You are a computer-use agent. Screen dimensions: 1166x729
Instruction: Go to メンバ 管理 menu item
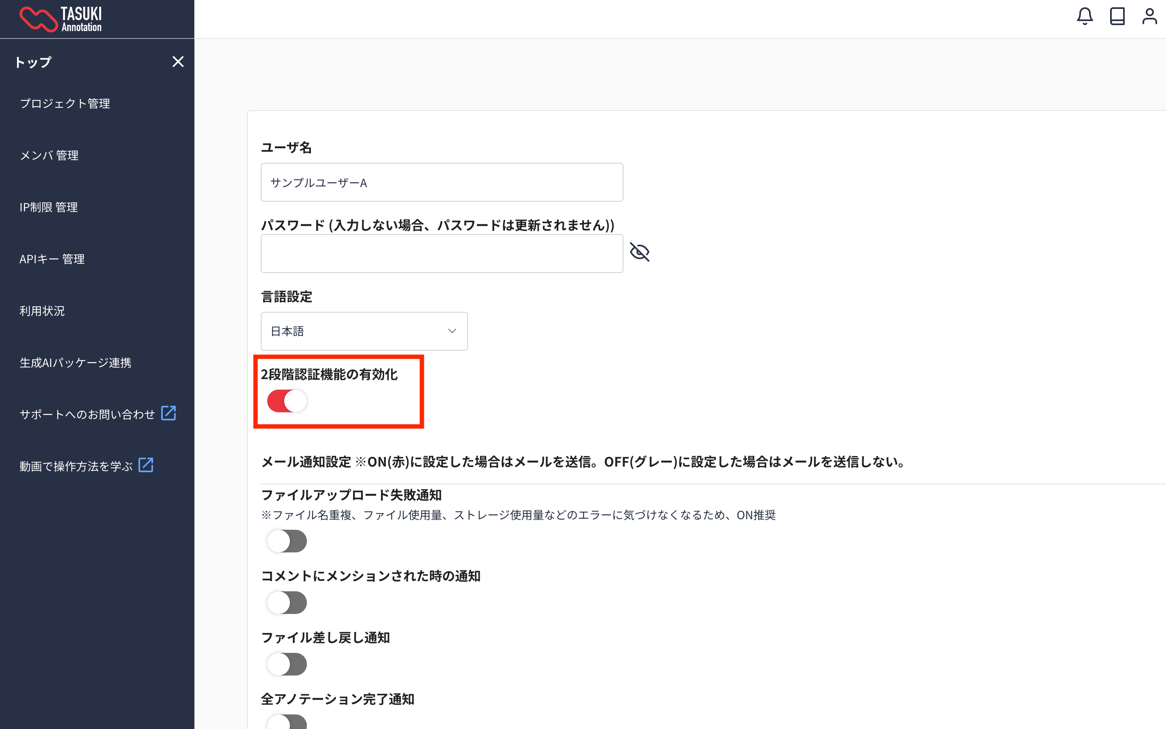(x=49, y=155)
